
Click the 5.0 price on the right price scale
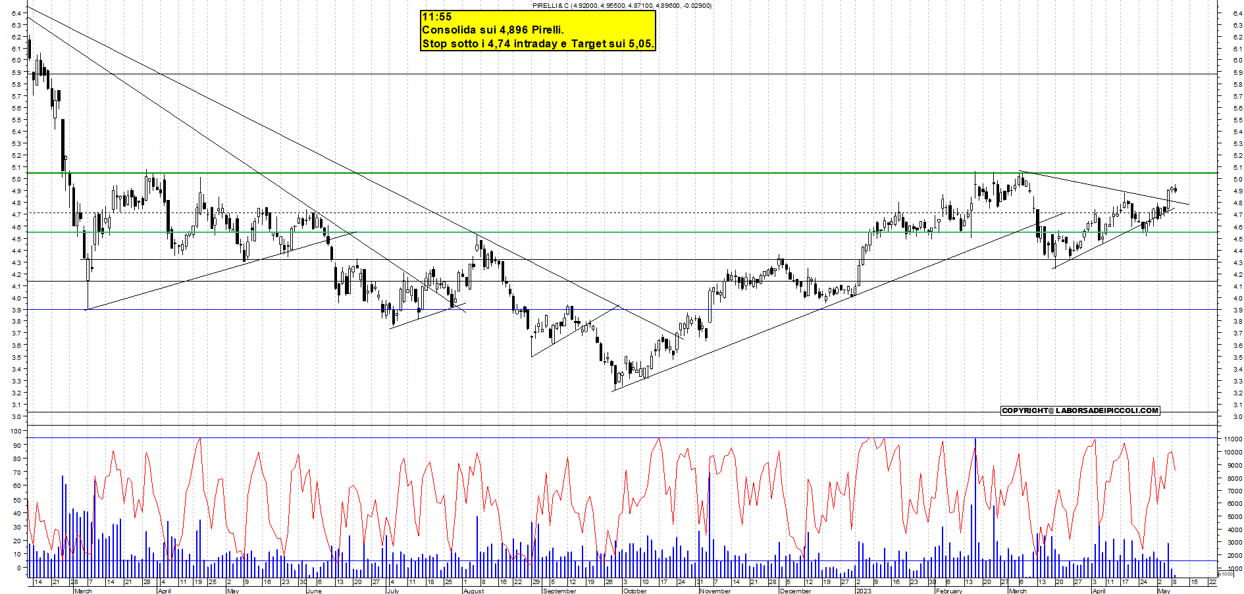click(x=1237, y=180)
